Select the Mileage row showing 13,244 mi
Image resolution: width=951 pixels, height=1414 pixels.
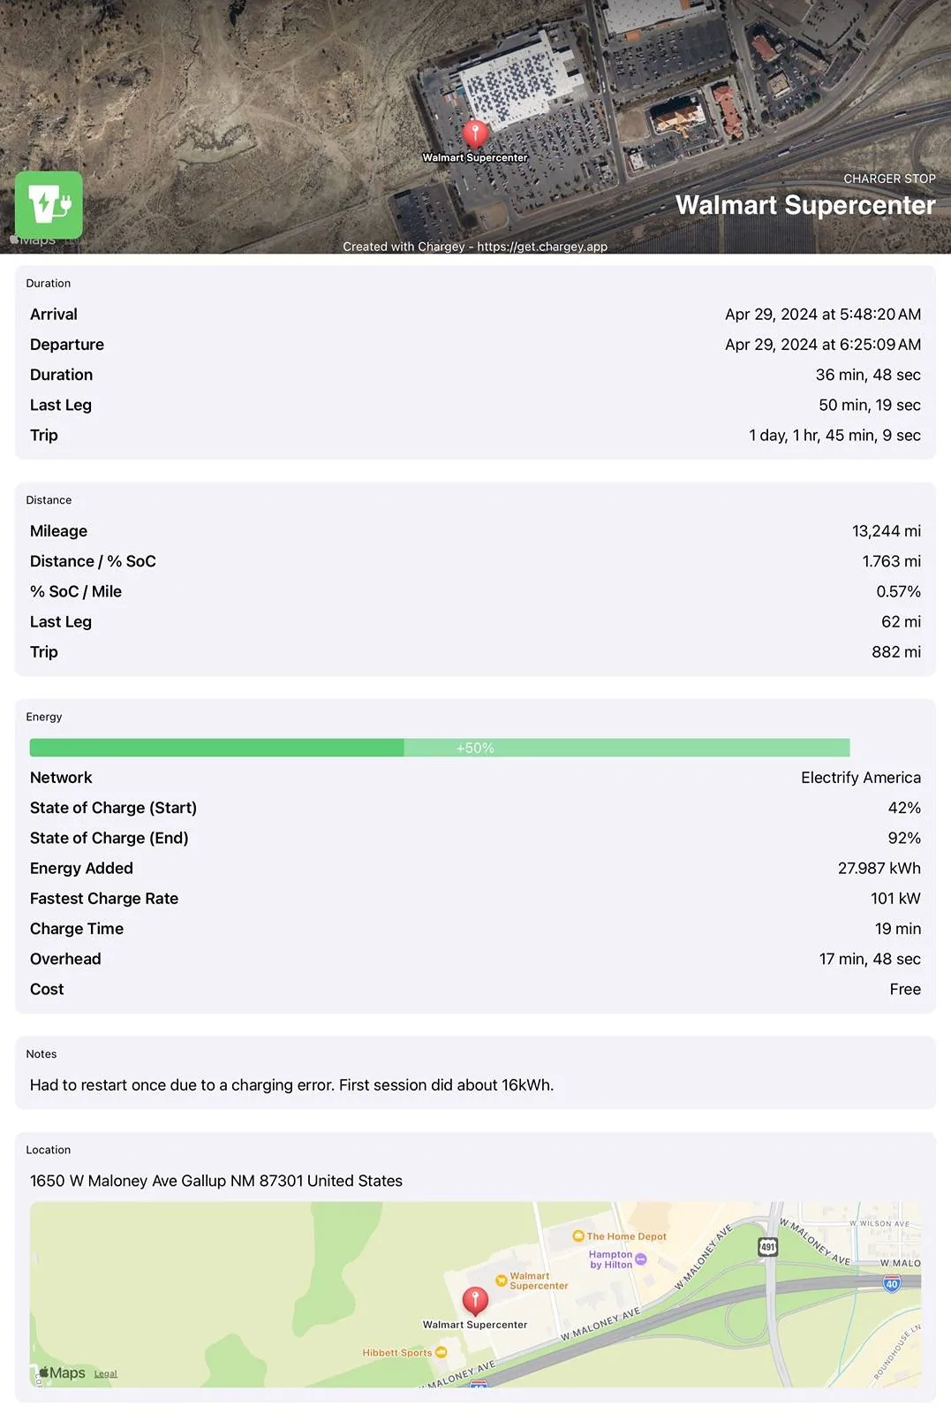point(475,531)
